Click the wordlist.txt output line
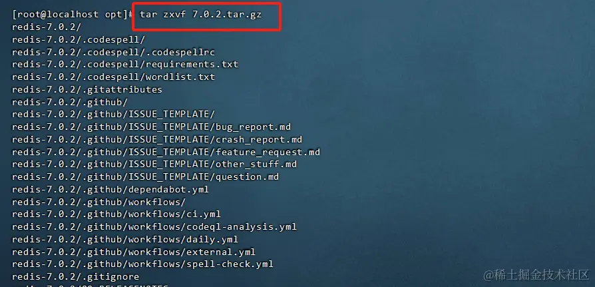The height and width of the screenshot is (287, 595). (113, 77)
